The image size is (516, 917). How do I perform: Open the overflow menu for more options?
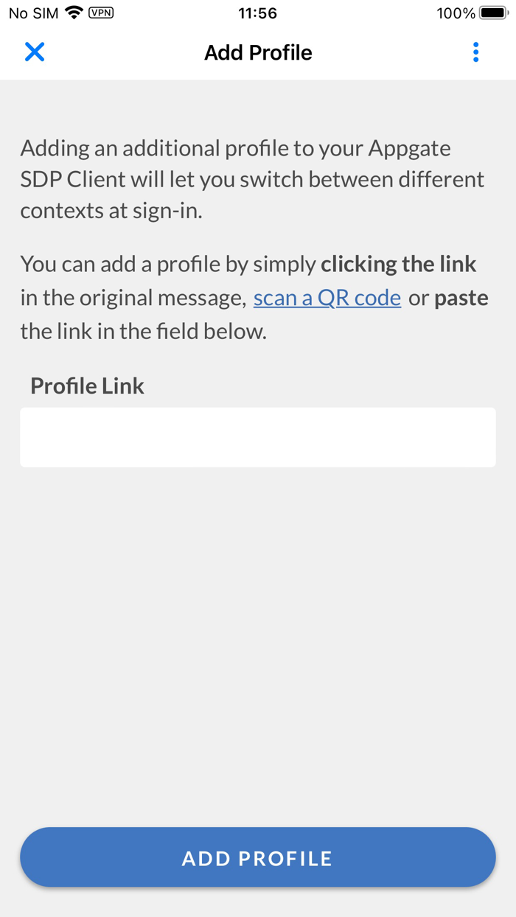(475, 52)
